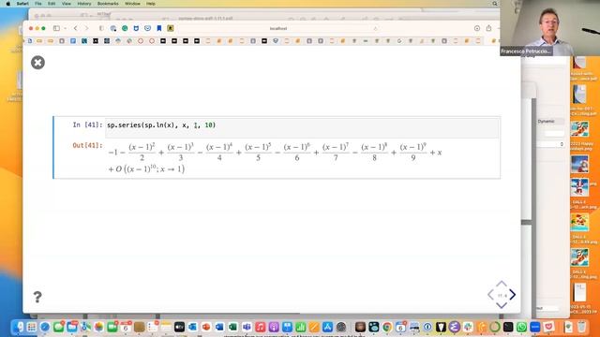This screenshot has height=337, width=600.
Task: Open the History menu
Action: (x=84, y=4)
